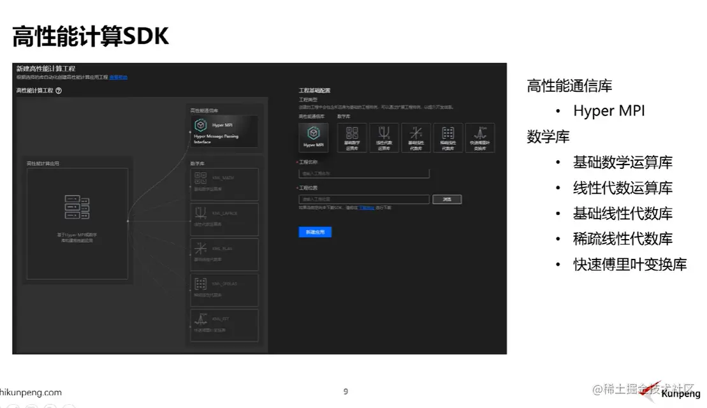This screenshot has height=408, width=707.
Task: Click the page number 9
Action: [346, 392]
